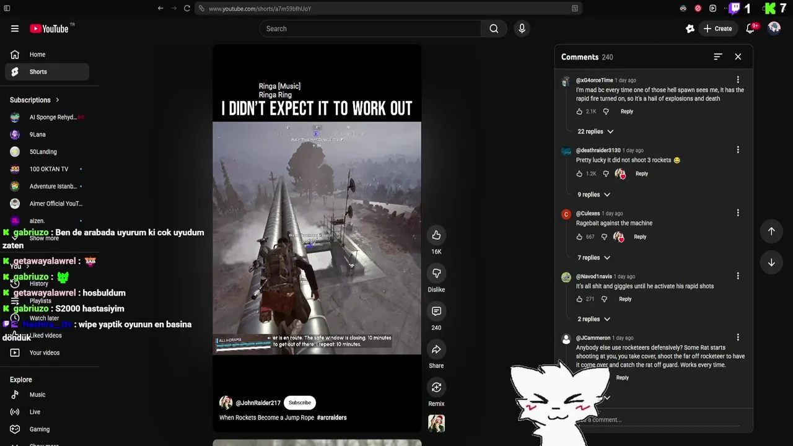793x446 pixels.
Task: Open more options on xG4orceTime's comment
Action: point(738,80)
